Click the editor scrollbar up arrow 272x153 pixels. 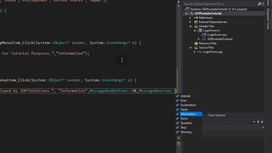pyautogui.click(x=178, y=6)
